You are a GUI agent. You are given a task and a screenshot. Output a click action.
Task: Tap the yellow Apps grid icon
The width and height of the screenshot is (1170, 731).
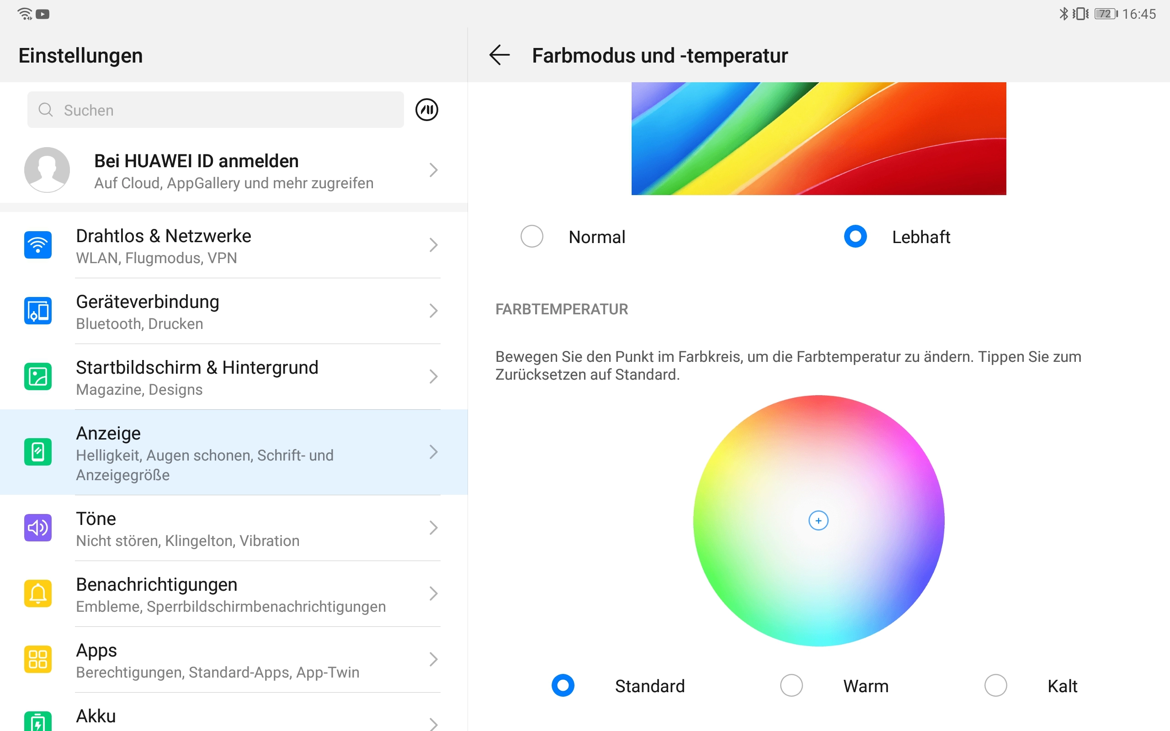[38, 659]
